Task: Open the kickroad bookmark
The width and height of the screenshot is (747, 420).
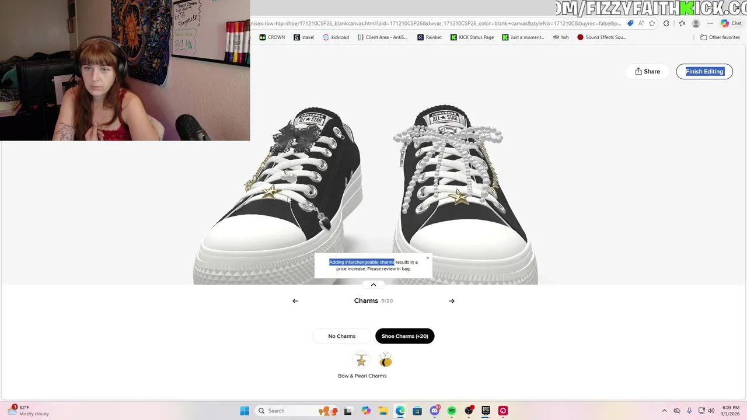Action: [x=336, y=37]
